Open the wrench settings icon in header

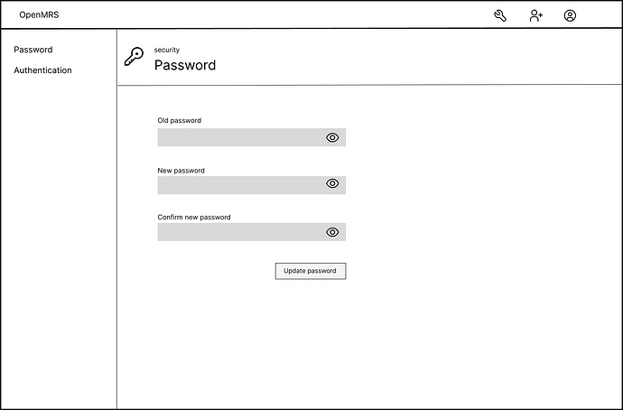[500, 15]
